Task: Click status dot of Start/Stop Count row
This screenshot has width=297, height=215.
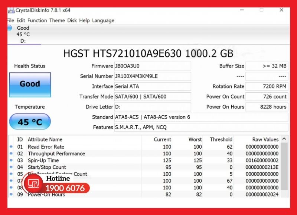Action: tap(11, 167)
